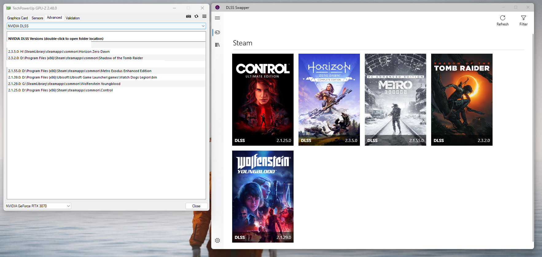542x257 pixels.
Task: Expand the NVIDIA DLSS dropdown
Action: click(106, 26)
